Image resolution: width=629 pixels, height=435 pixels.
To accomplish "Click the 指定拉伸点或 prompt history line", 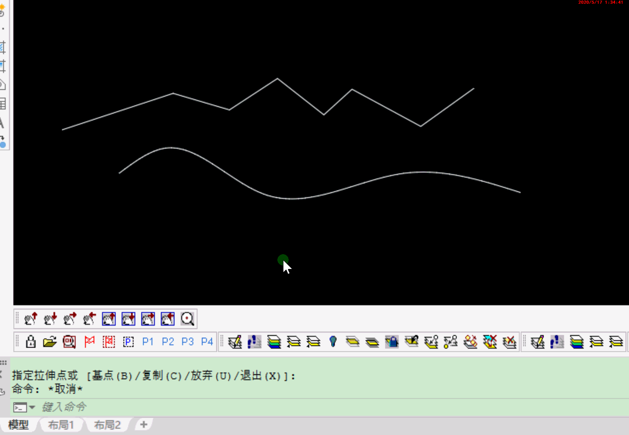I will (x=153, y=376).
